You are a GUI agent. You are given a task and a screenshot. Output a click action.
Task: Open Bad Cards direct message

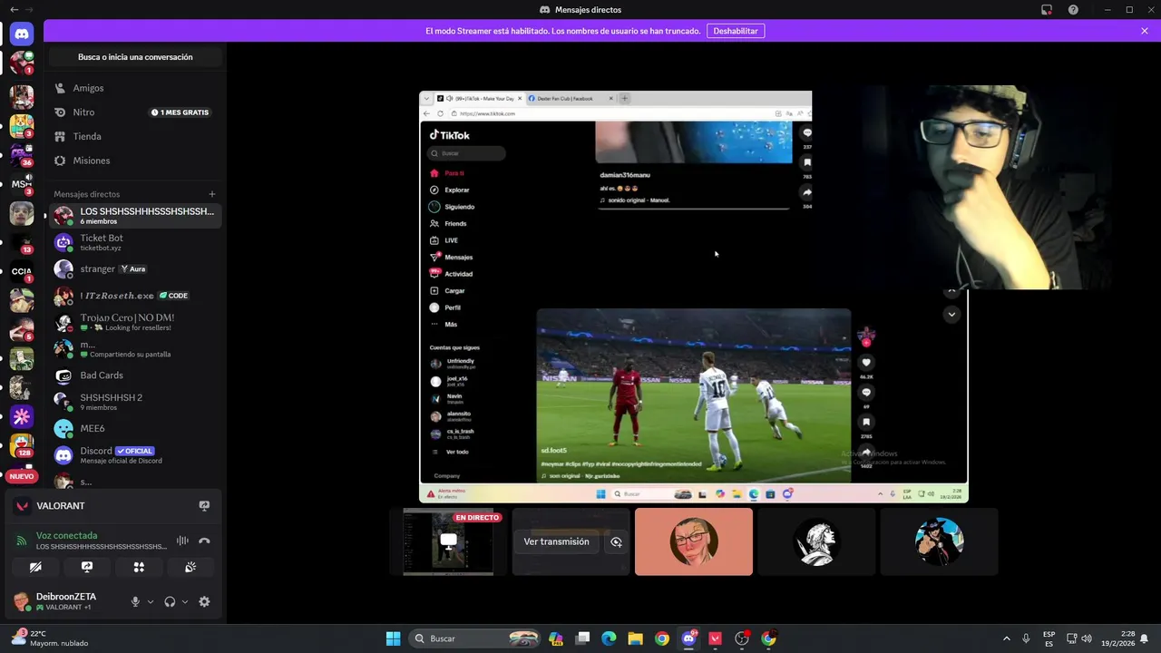(135, 375)
